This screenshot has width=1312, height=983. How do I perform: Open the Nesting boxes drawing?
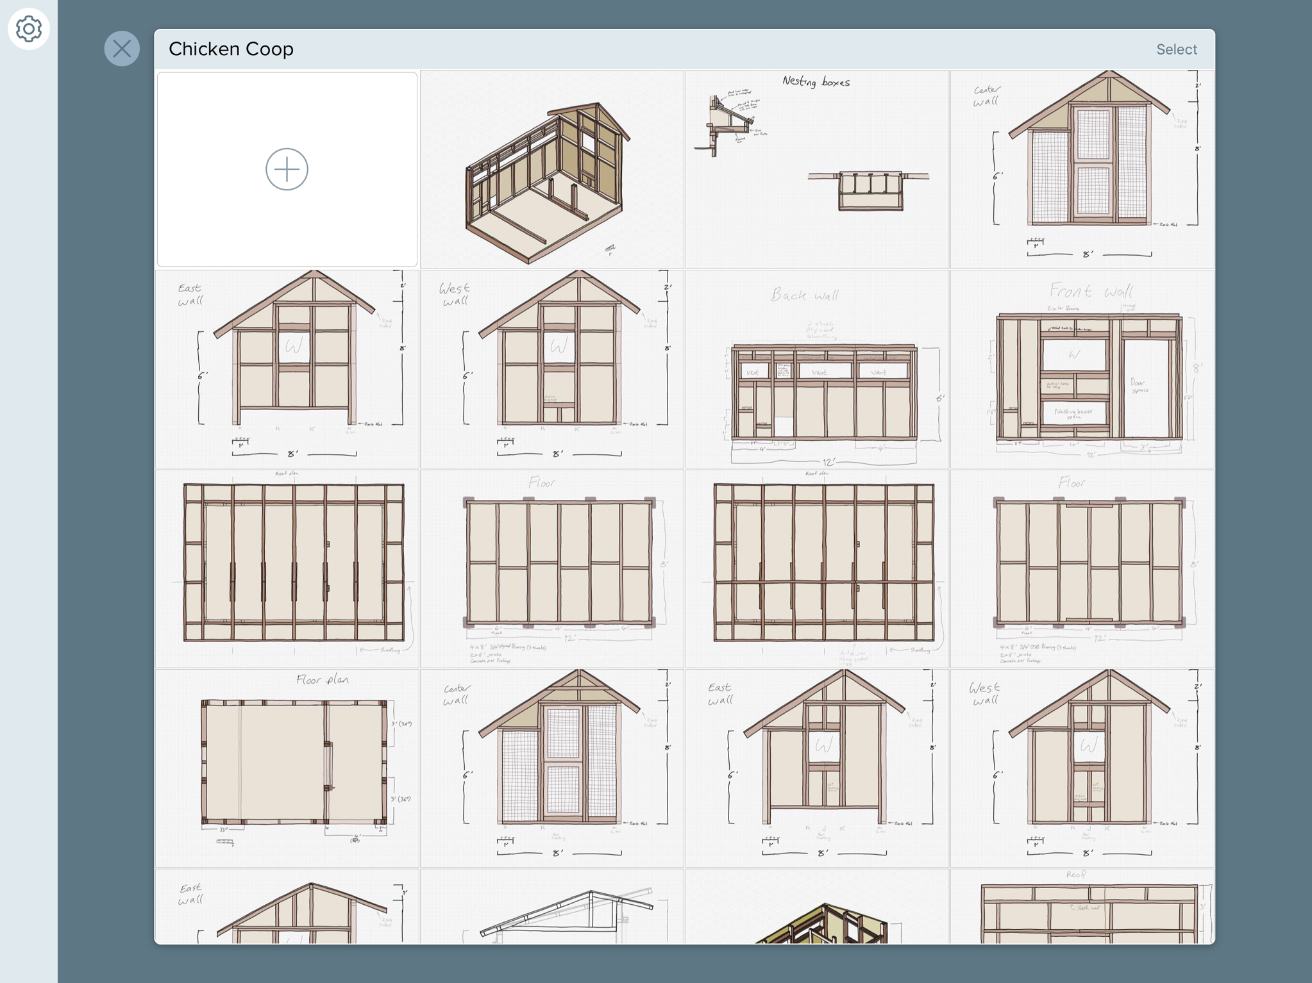(x=817, y=169)
